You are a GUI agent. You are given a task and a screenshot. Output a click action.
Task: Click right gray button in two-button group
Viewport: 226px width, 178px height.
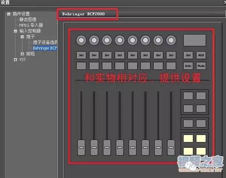pyautogui.click(x=201, y=123)
